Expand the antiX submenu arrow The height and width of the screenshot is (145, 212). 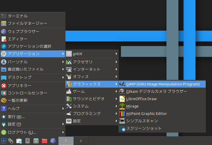click(x=116, y=54)
